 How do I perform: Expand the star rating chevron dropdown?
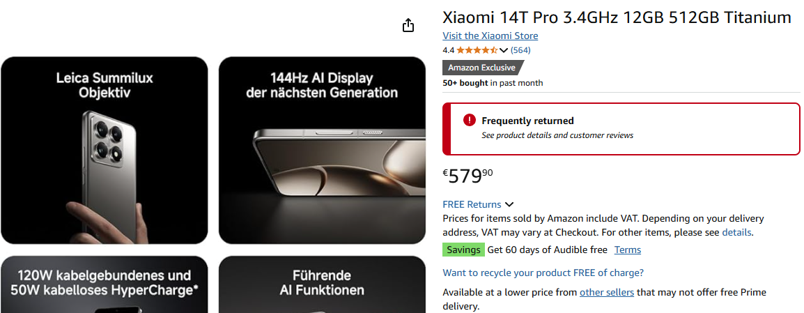[504, 50]
